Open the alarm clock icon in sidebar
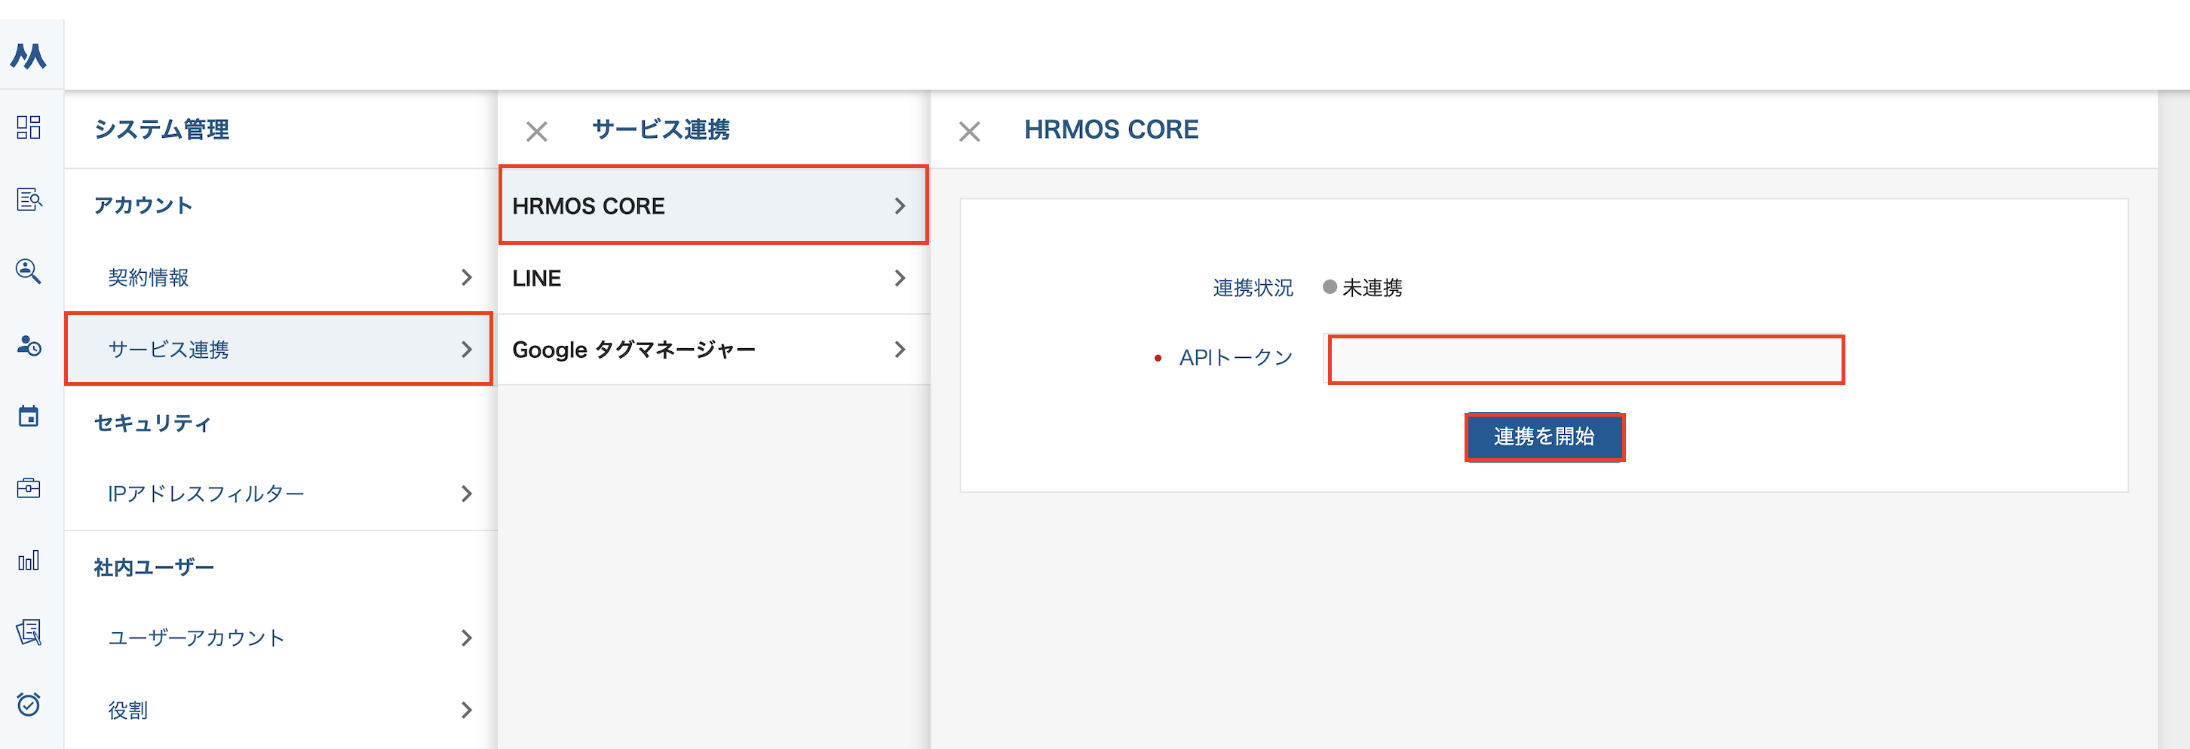Viewport: 2190px width, 749px height. [29, 704]
